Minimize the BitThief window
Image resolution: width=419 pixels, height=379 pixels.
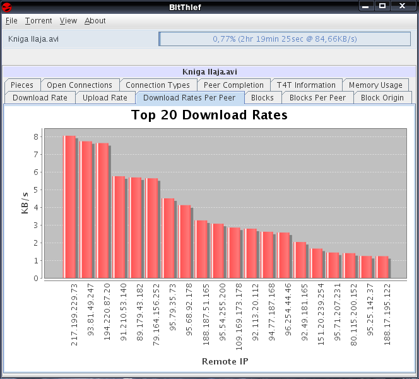pos(365,6)
